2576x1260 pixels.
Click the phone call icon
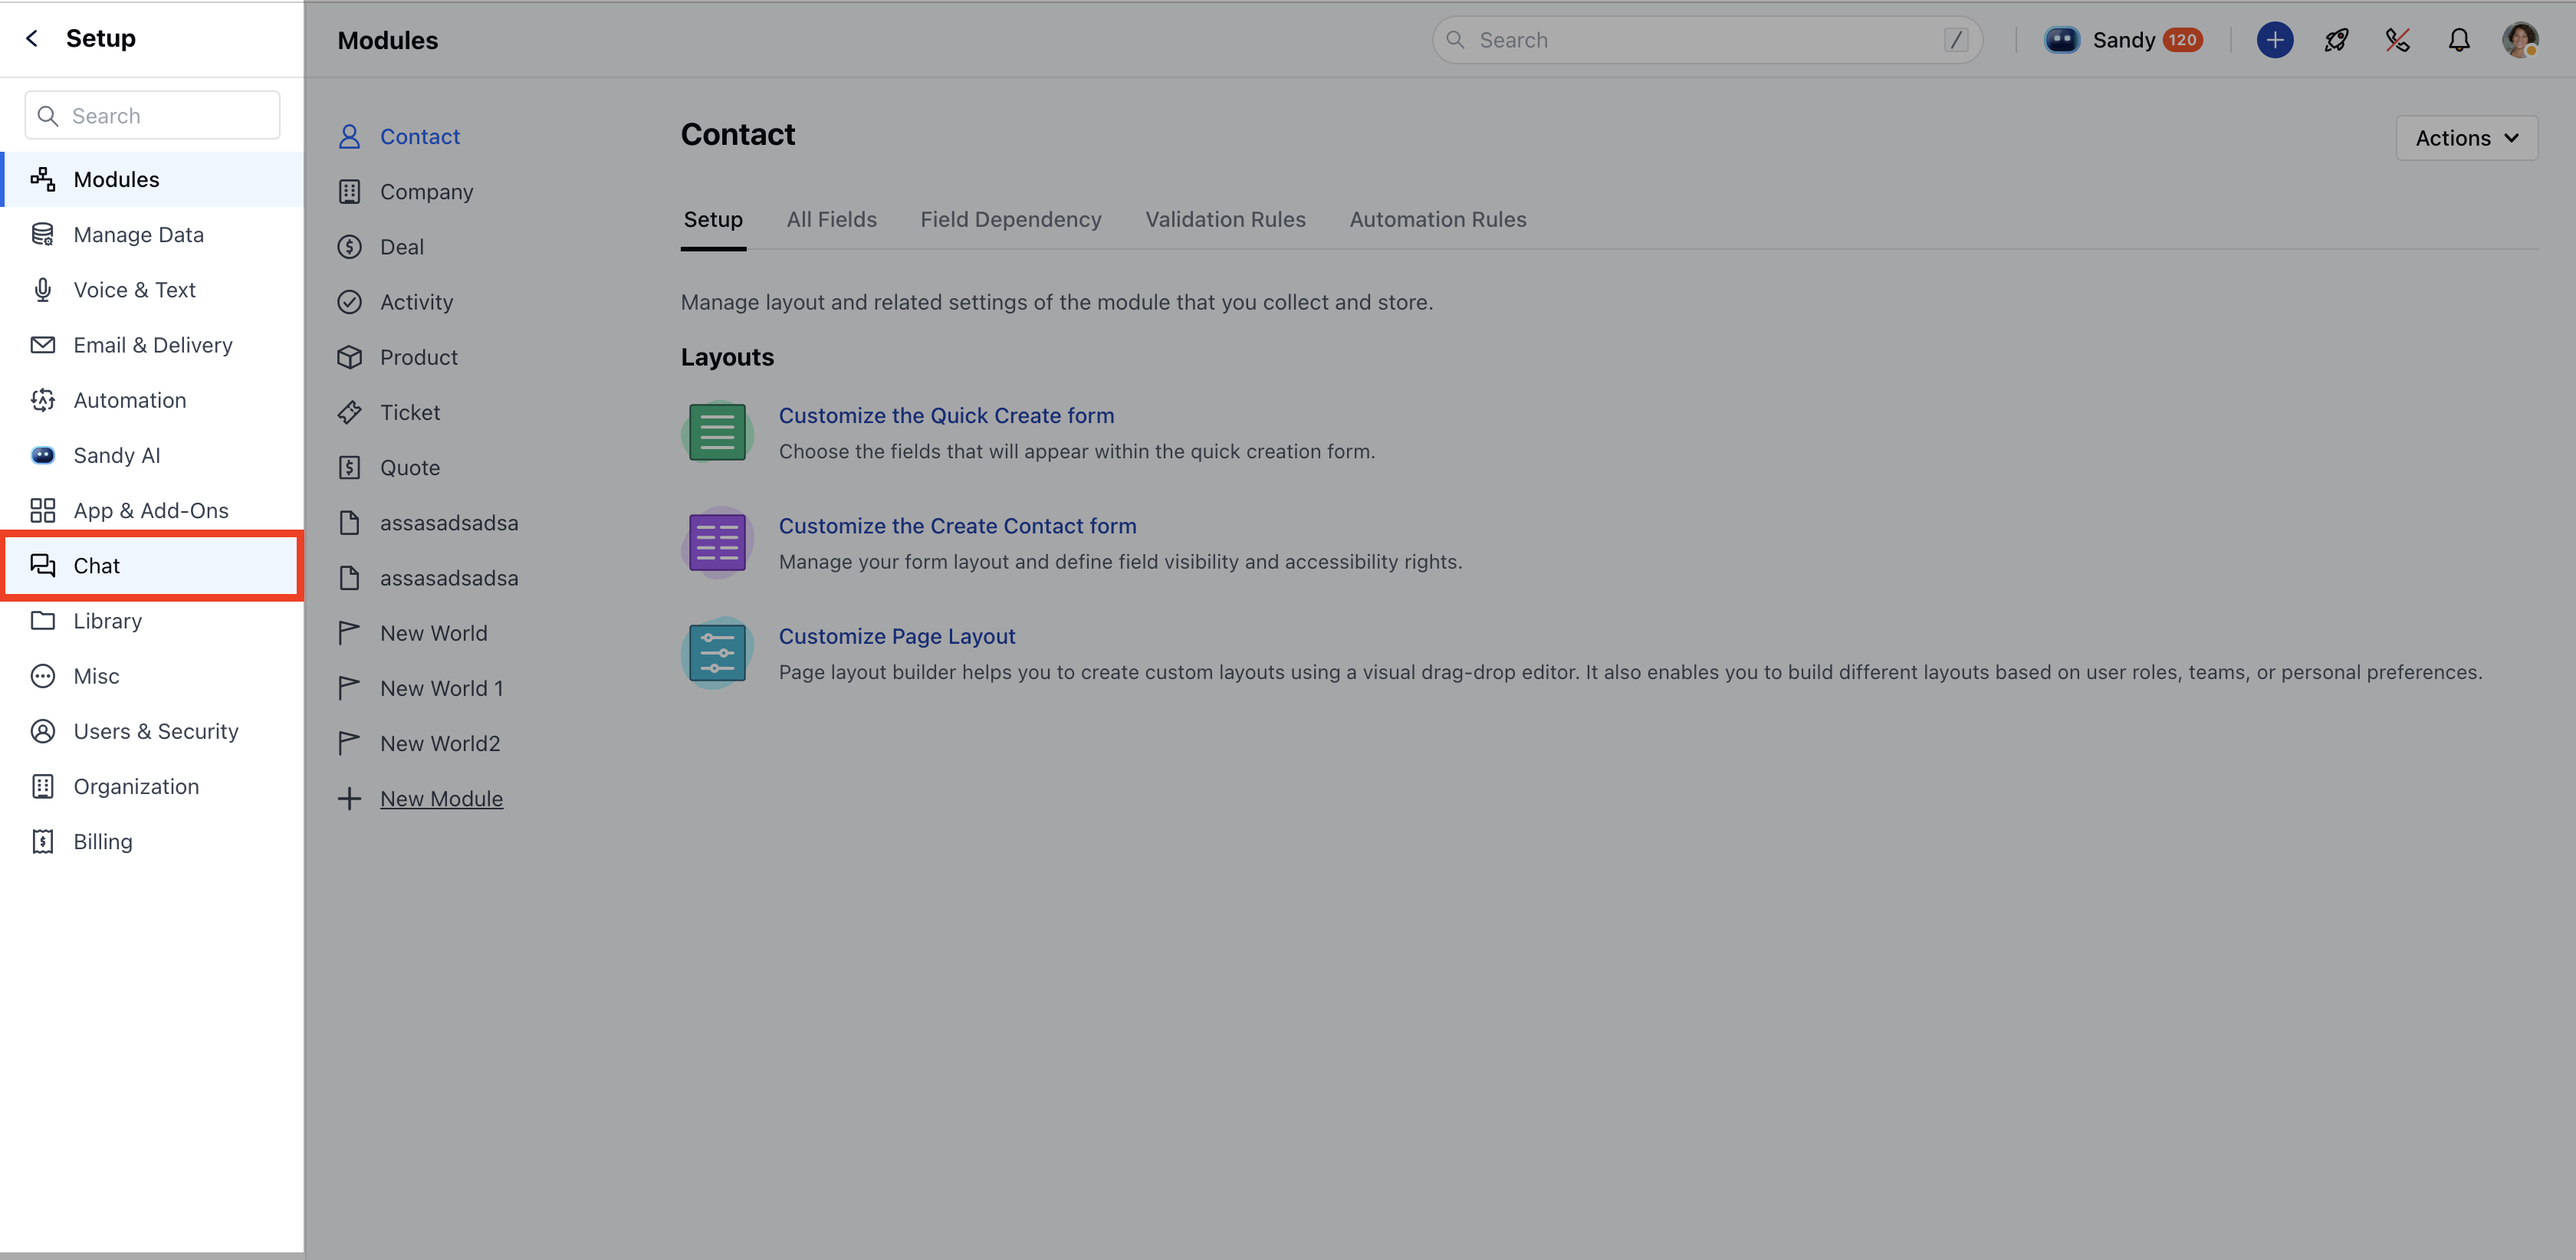pos(2397,40)
